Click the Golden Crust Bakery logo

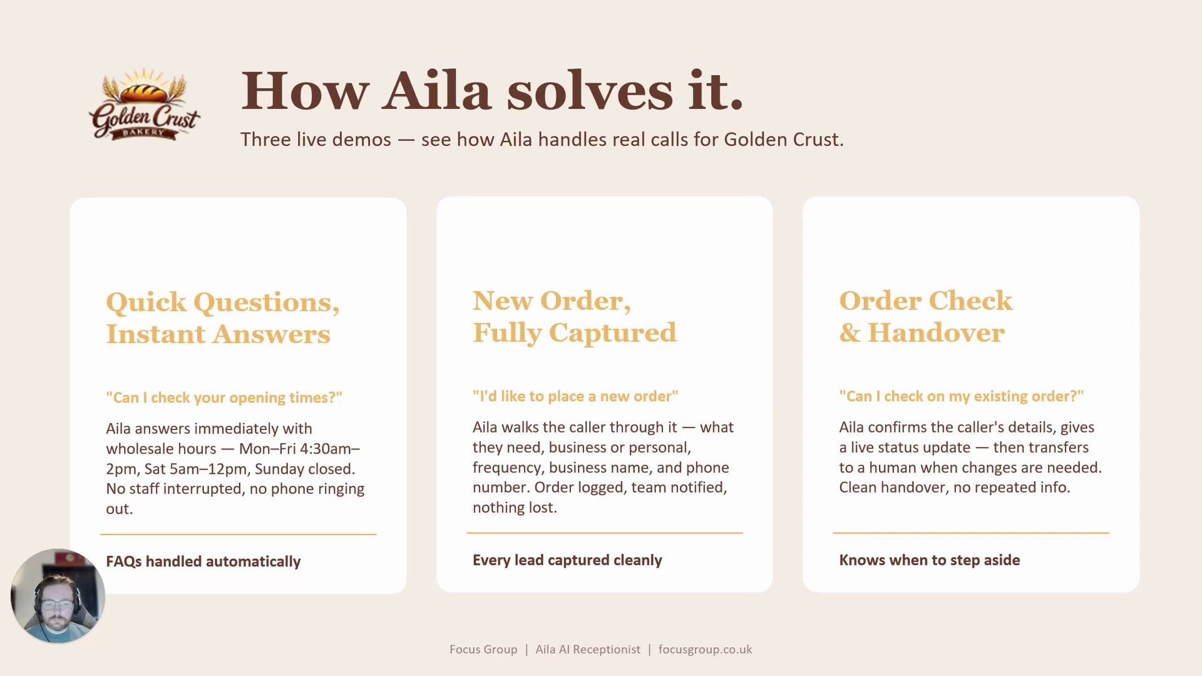(x=145, y=104)
